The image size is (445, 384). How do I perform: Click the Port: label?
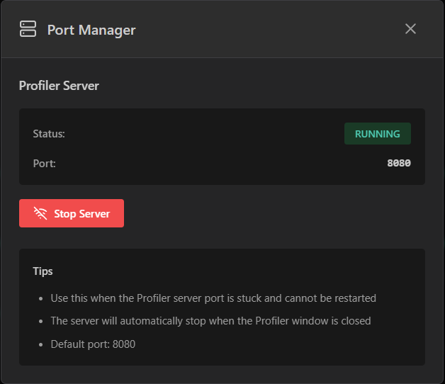point(44,164)
